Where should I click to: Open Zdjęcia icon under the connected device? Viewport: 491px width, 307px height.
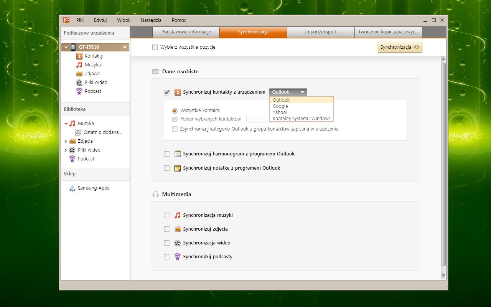click(79, 74)
